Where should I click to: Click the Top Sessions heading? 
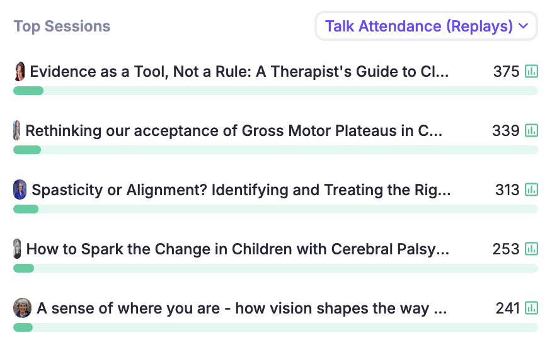pyautogui.click(x=62, y=26)
